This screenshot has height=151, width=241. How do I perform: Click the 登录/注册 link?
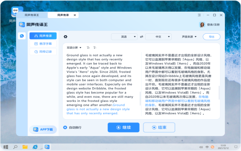click(x=213, y=25)
